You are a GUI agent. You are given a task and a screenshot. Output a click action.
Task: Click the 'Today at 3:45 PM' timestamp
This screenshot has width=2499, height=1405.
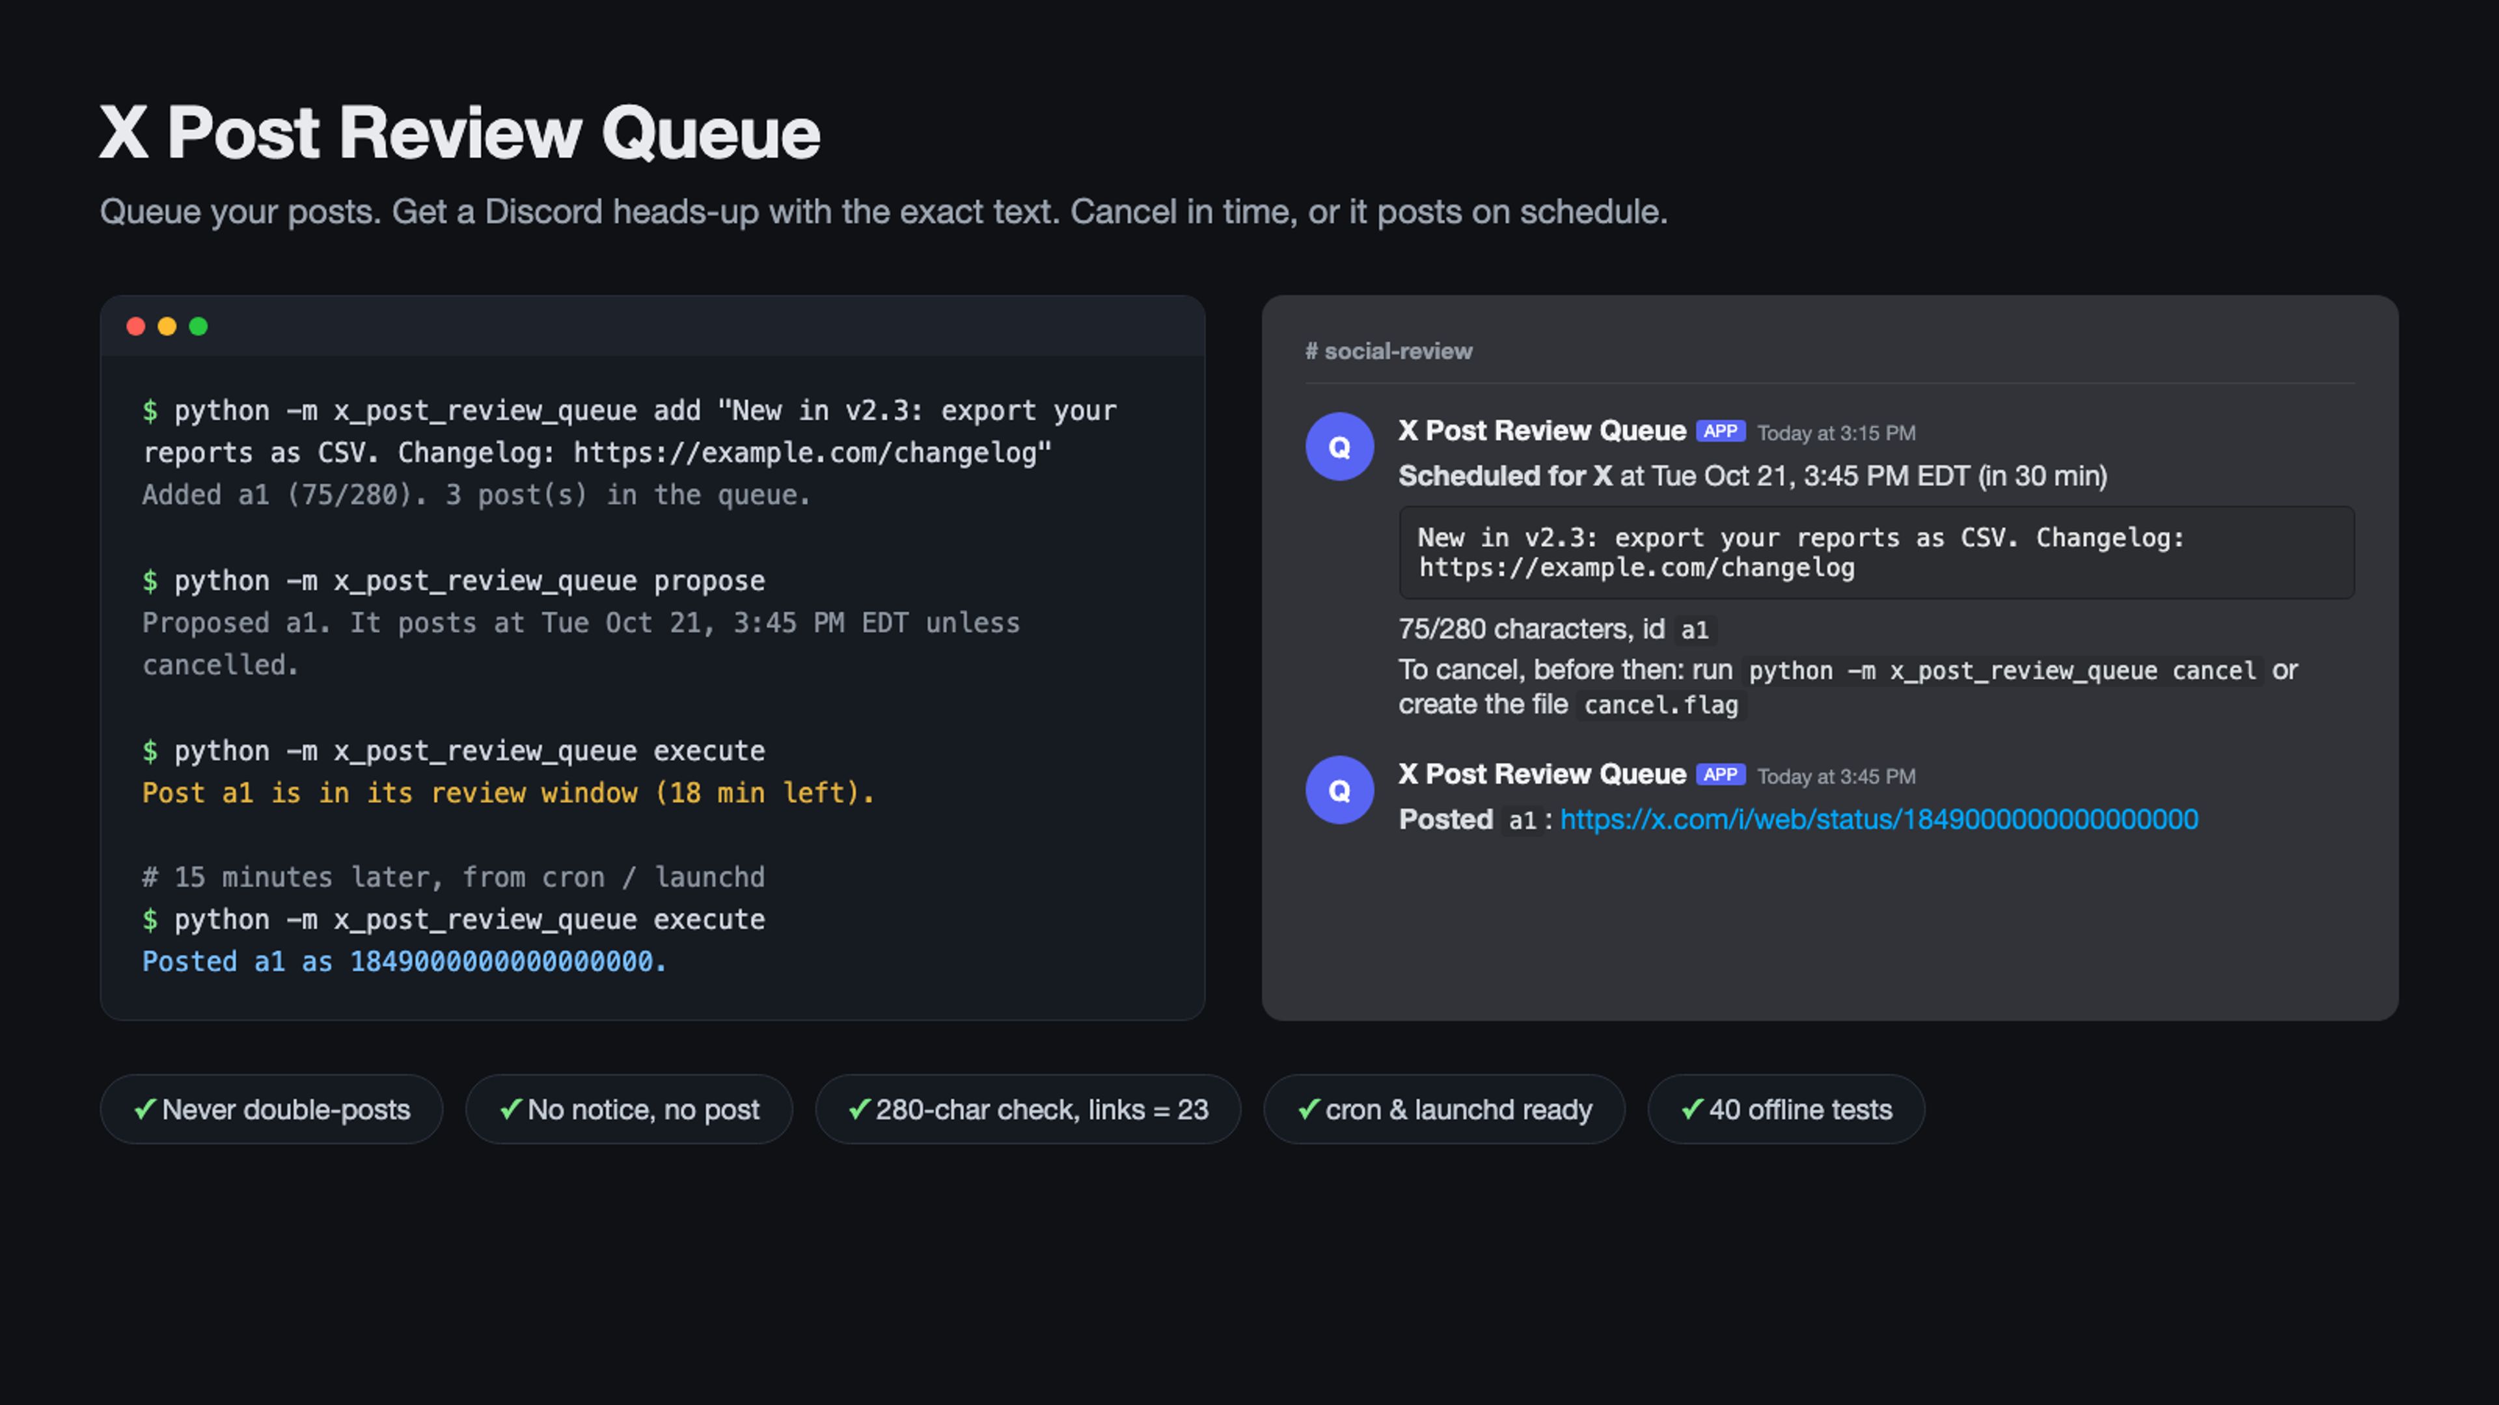point(1837,777)
